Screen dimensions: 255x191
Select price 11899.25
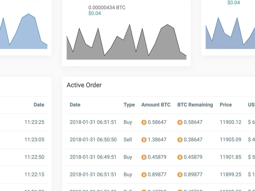point(231,175)
